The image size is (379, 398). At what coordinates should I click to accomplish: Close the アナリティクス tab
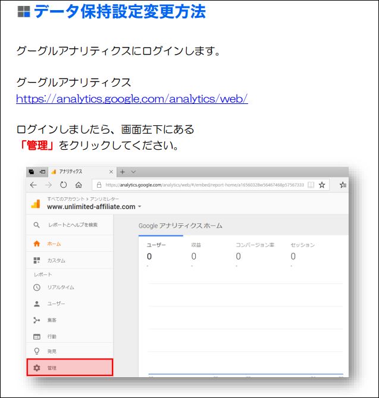tap(111, 172)
